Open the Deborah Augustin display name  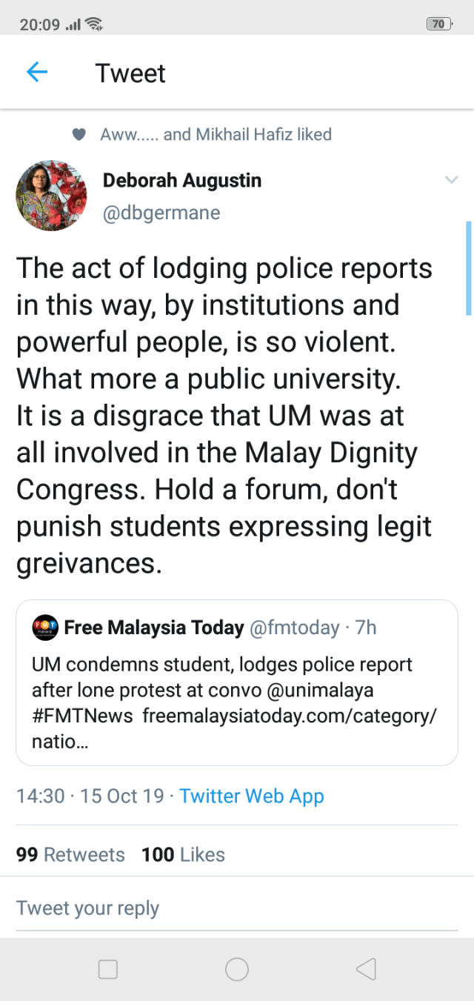[x=182, y=180]
